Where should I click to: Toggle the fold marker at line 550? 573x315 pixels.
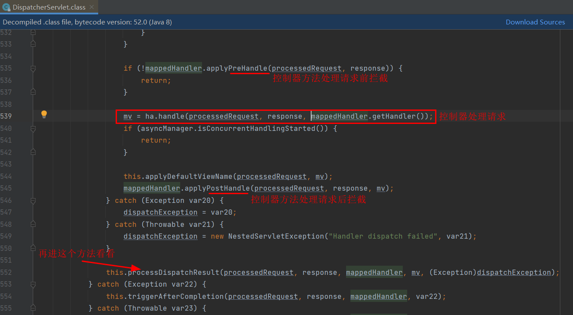[33, 248]
